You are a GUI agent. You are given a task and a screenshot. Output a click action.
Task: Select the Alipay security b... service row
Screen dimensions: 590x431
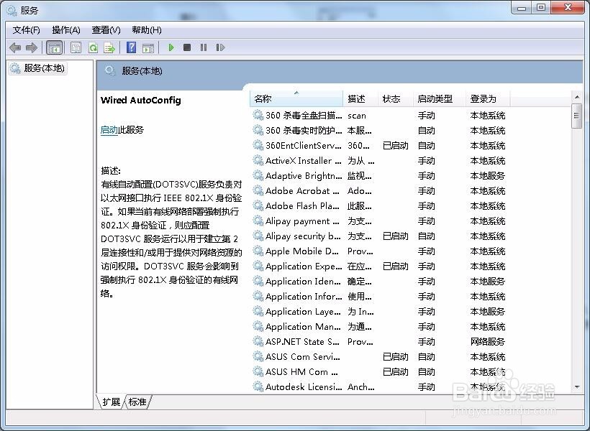coord(379,236)
